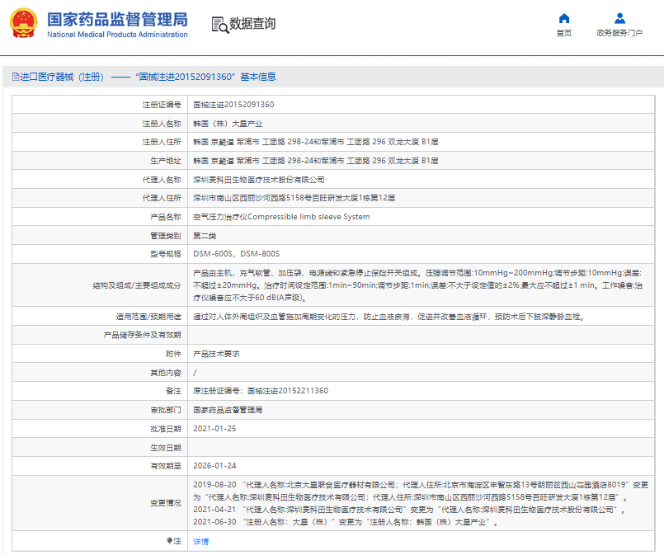Click the 产品储存条件及有效期 row label

coord(142,335)
